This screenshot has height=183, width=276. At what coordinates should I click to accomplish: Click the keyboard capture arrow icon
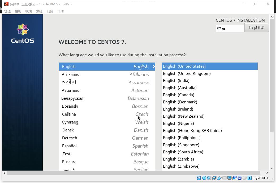[x=250, y=178]
